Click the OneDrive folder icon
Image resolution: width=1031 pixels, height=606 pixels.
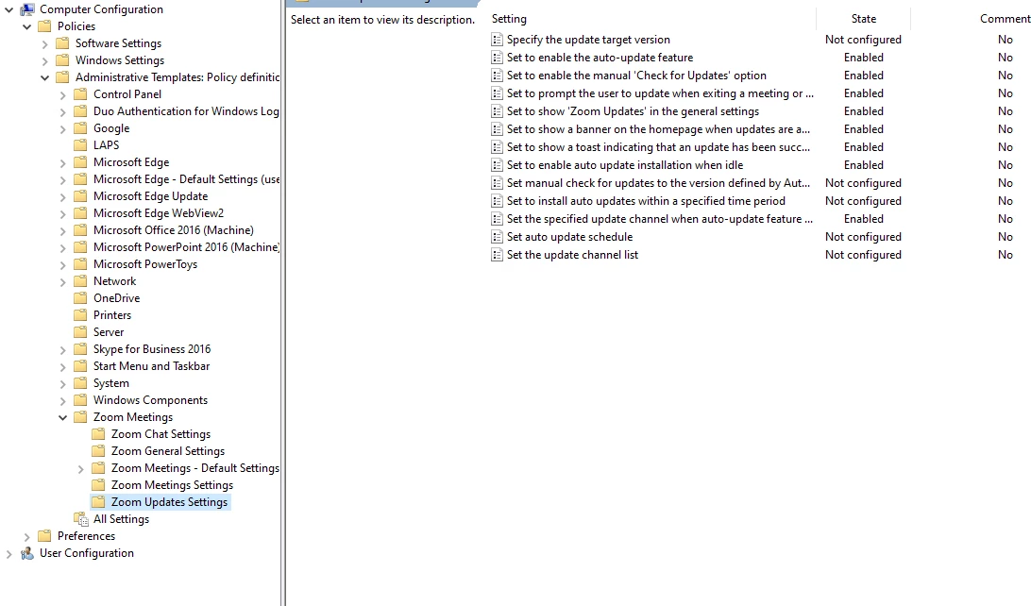point(80,297)
